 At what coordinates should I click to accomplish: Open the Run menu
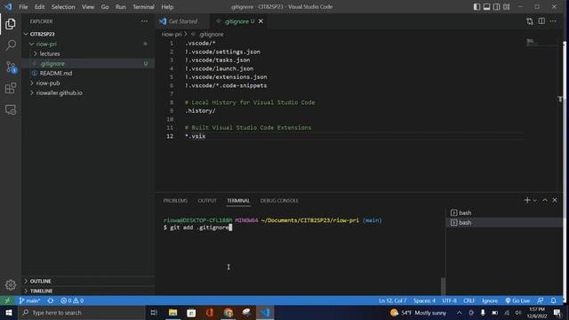point(121,7)
